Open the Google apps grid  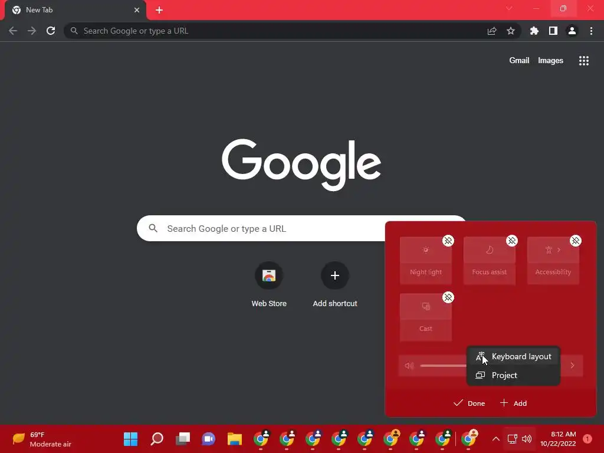click(583, 61)
